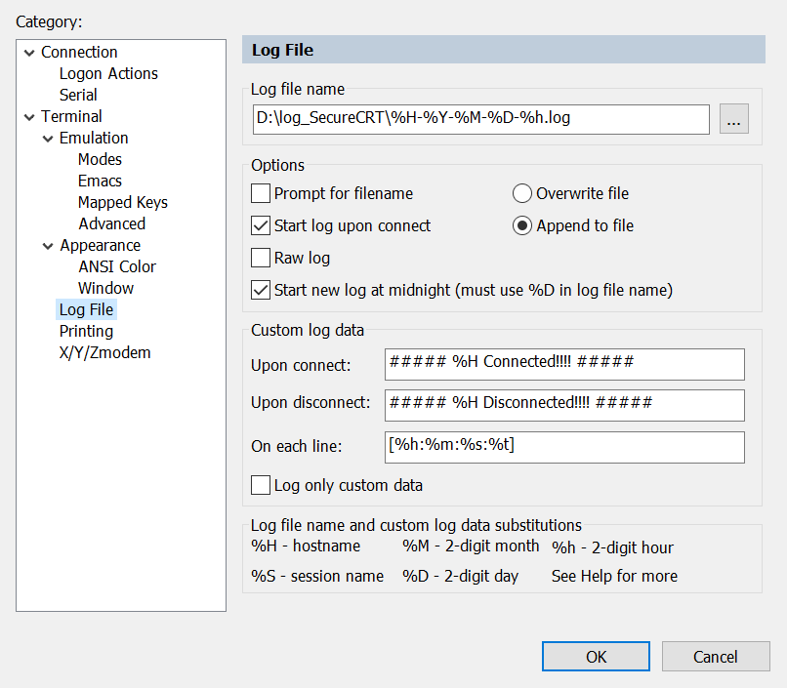Image resolution: width=787 pixels, height=688 pixels.
Task: Collapse the Connection tree branch
Action: (27, 52)
